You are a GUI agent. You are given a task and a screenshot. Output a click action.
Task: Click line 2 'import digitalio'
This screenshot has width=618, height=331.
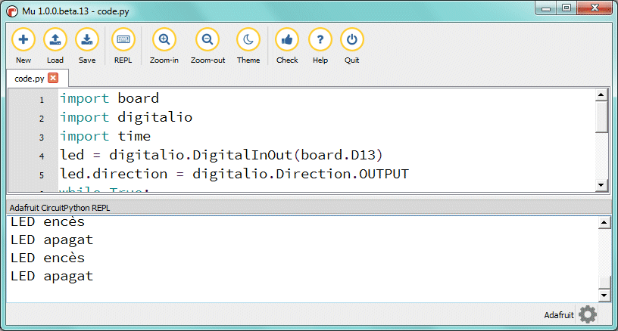coord(126,117)
